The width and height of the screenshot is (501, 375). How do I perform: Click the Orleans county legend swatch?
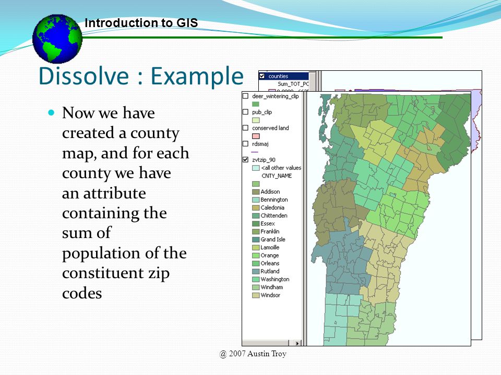(x=256, y=264)
